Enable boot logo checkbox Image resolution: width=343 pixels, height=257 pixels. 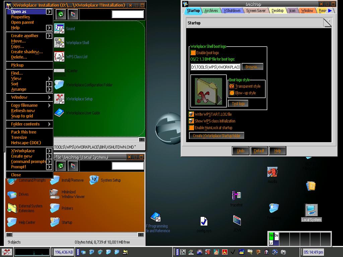[193, 53]
